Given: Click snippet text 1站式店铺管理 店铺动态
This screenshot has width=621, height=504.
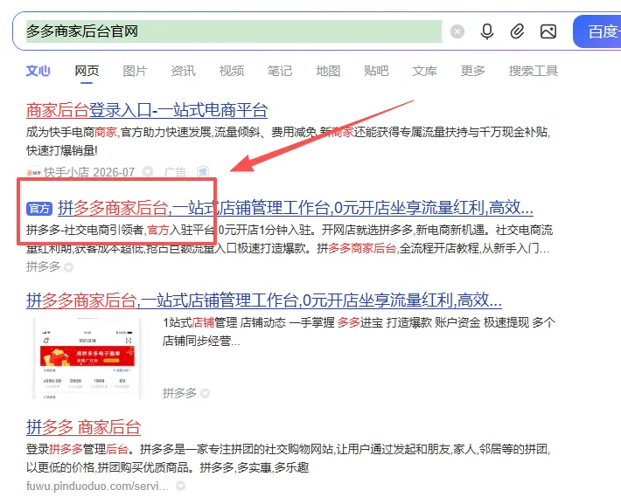Looking at the screenshot, I should click(x=225, y=322).
